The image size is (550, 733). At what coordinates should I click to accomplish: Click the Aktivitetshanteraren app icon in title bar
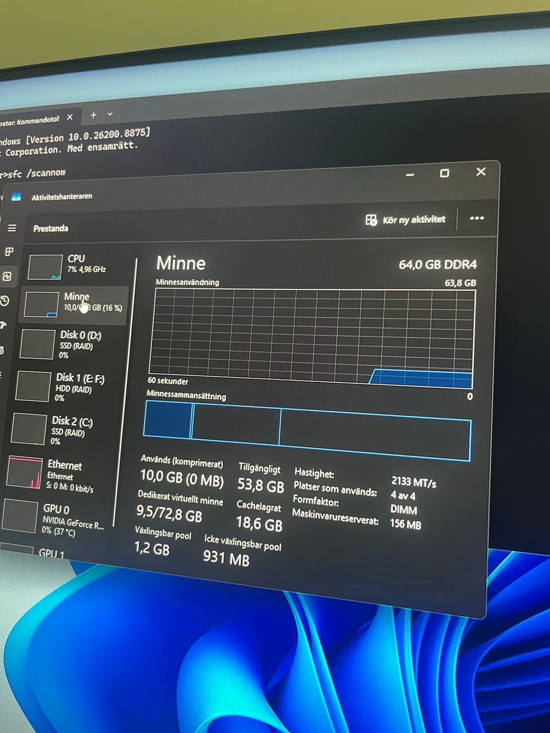[x=16, y=197]
